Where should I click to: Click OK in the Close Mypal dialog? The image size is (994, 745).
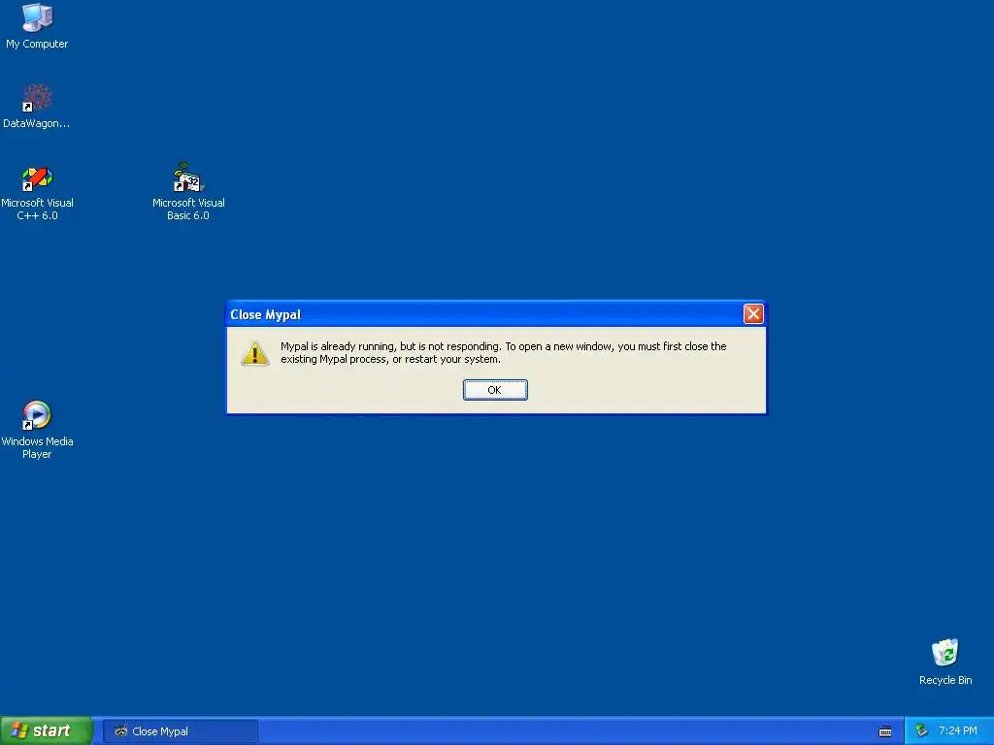pos(494,390)
